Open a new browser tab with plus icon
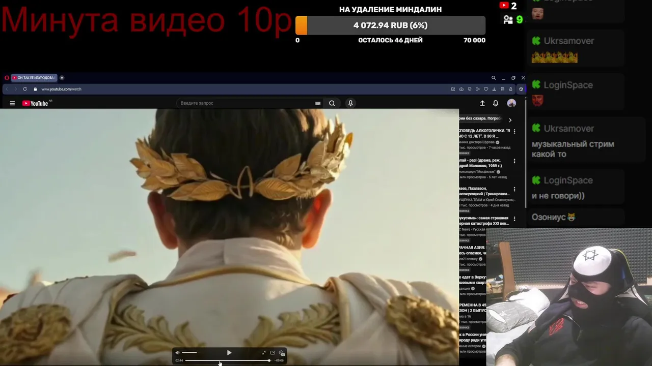Viewport: 652px width, 366px height. pos(62,78)
